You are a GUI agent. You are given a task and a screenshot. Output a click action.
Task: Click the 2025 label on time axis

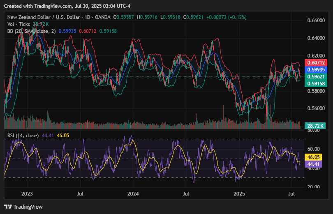[239, 193]
